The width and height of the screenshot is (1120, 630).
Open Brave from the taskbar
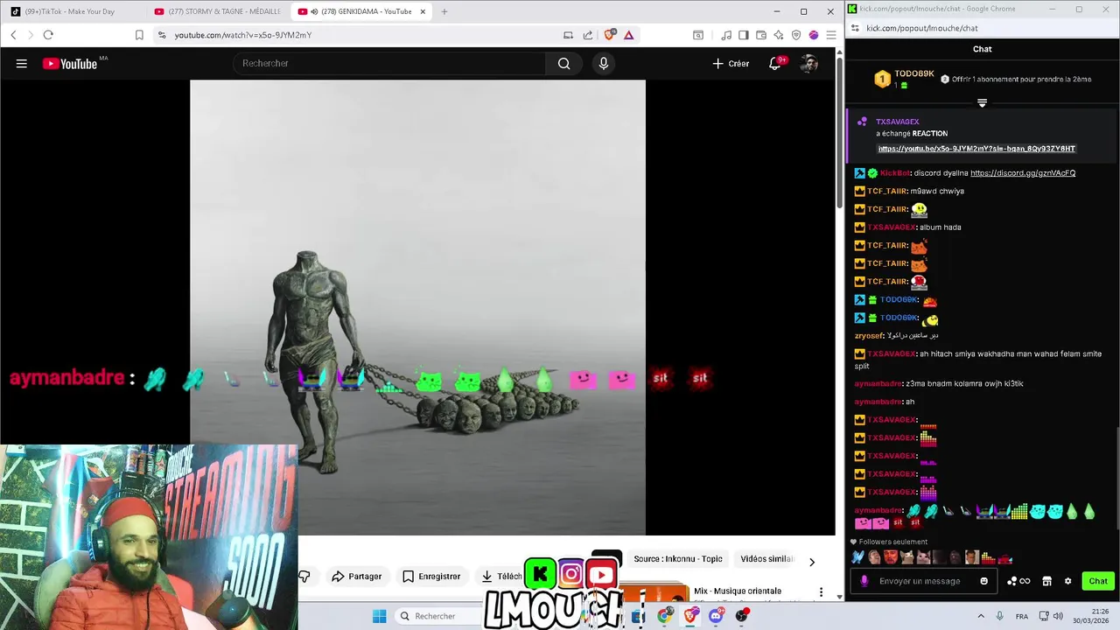691,616
